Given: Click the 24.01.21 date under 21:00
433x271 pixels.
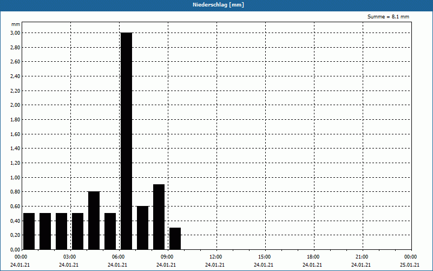Looking at the screenshot, I should pyautogui.click(x=360, y=264).
